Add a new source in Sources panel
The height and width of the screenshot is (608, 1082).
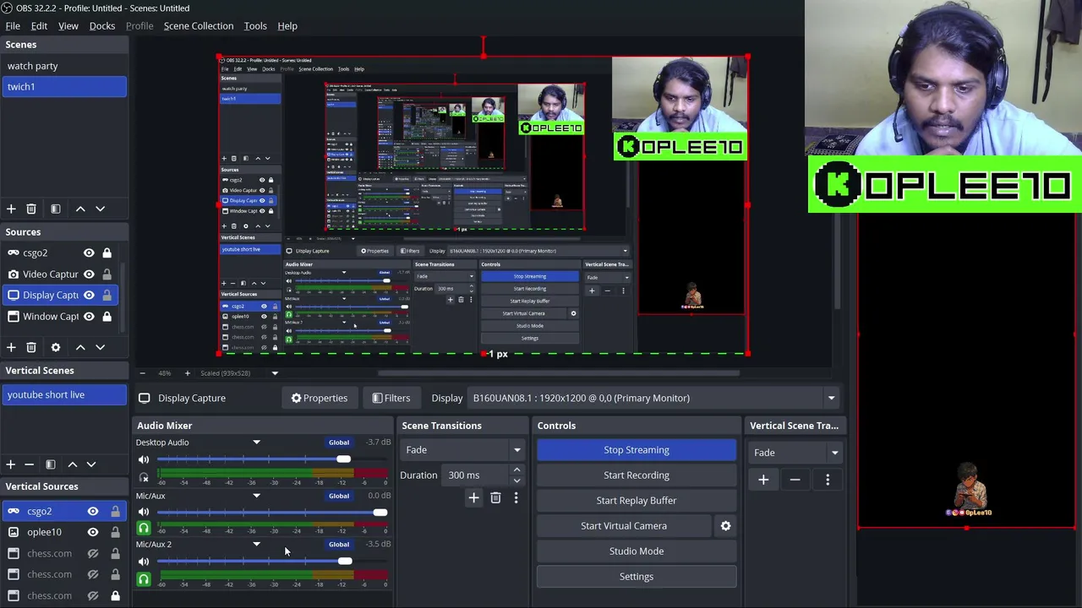(x=11, y=347)
